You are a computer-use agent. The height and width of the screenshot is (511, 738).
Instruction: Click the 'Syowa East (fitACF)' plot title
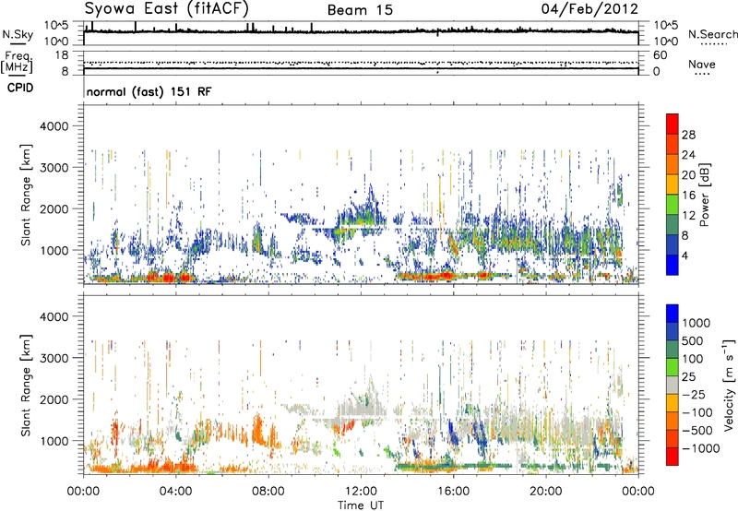pyautogui.click(x=167, y=8)
